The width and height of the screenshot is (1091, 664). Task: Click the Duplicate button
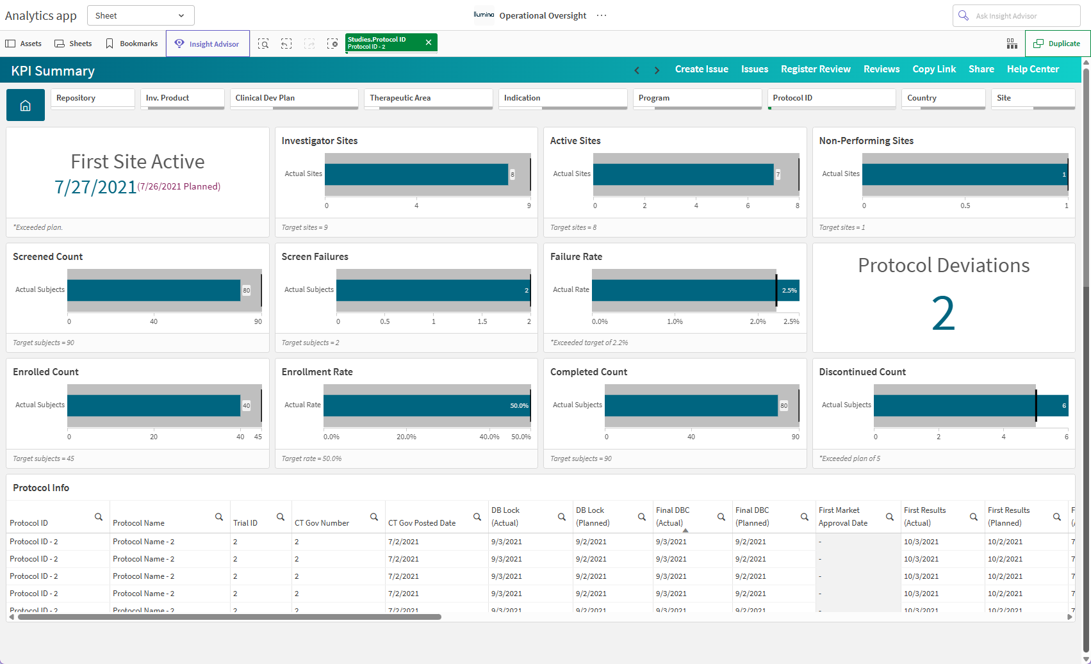click(x=1058, y=44)
